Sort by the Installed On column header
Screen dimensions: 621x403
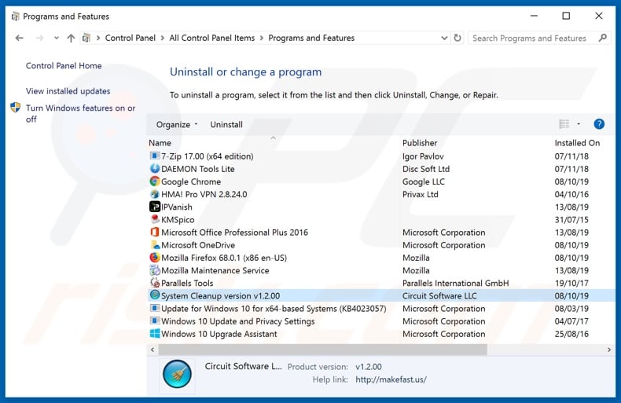[577, 143]
